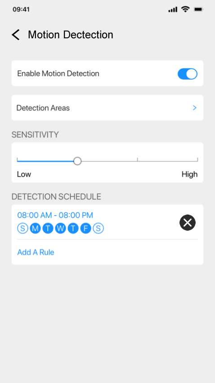Viewport: 215px width, 383px height.
Task: Tap the Add A Rule link
Action: click(36, 252)
